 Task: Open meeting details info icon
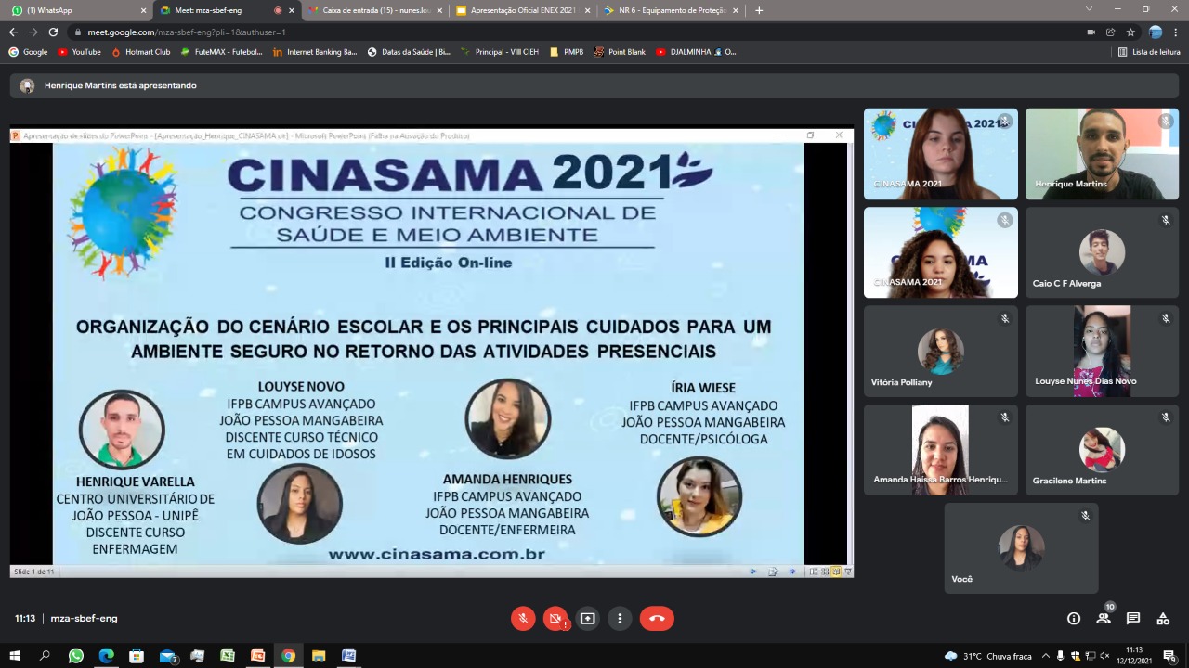pos(1074,619)
